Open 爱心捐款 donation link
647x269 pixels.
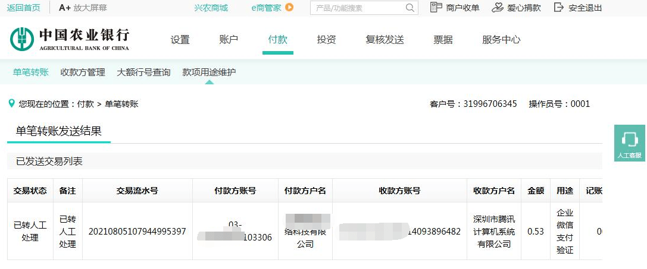(524, 7)
